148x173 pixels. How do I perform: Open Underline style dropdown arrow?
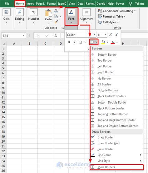[85, 42]
